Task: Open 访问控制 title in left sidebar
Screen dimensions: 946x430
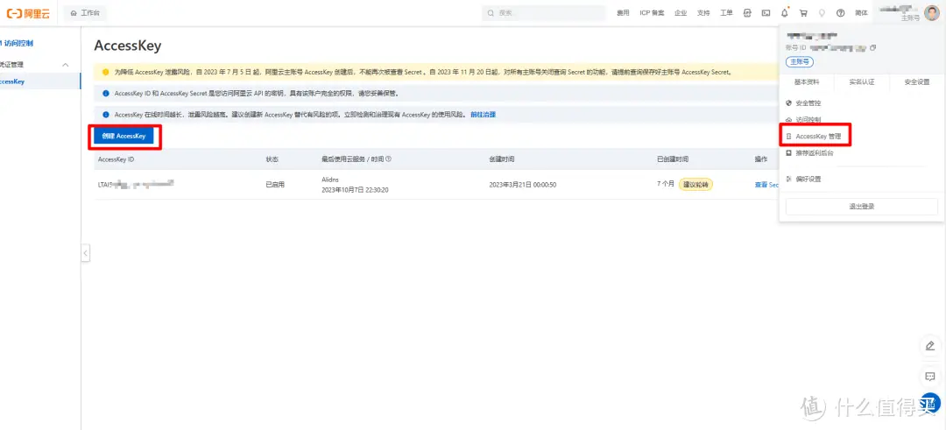Action: coord(17,44)
